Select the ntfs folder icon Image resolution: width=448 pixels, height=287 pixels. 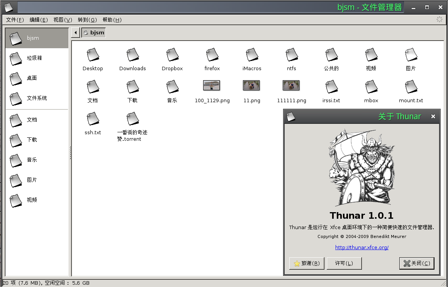292,54
